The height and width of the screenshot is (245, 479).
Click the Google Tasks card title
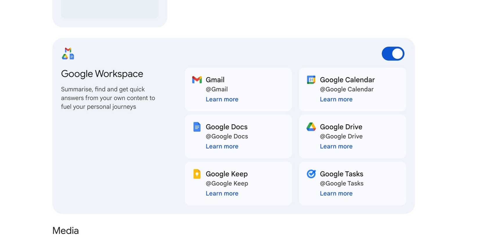(341, 174)
